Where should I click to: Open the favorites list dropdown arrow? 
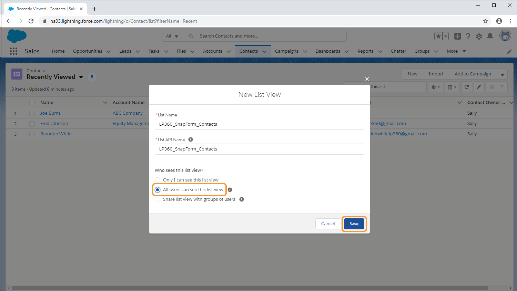point(446,36)
